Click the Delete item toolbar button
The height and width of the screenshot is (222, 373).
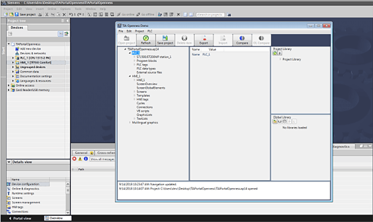(184, 40)
